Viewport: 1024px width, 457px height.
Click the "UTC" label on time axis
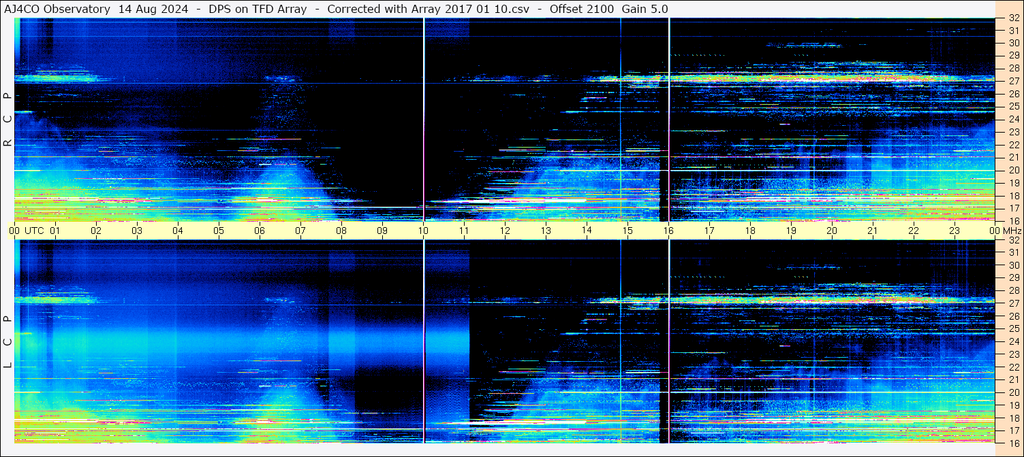click(x=34, y=231)
